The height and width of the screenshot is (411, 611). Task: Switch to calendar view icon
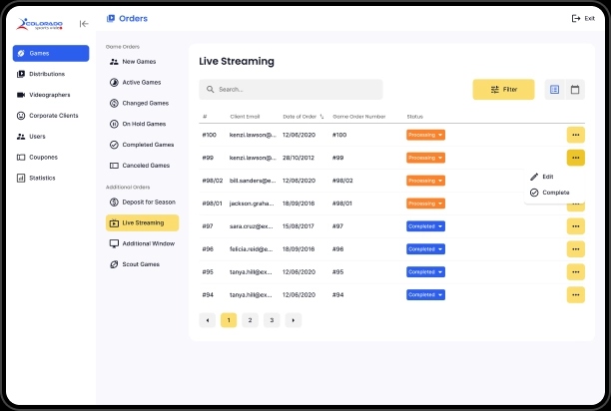pyautogui.click(x=575, y=90)
